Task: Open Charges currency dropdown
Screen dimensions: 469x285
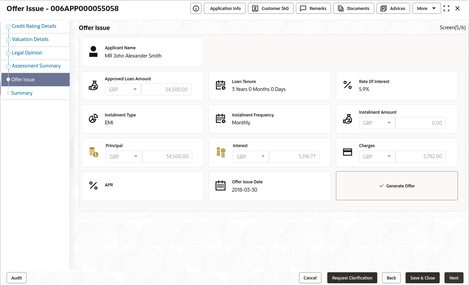Action: [x=377, y=156]
